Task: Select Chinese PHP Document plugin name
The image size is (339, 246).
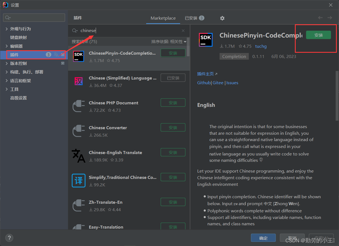Action: coord(113,103)
